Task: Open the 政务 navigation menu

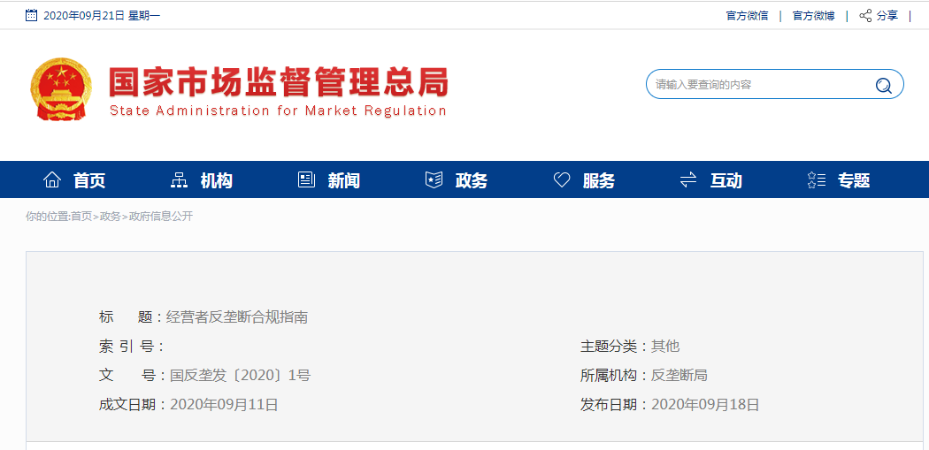Action: tap(472, 180)
